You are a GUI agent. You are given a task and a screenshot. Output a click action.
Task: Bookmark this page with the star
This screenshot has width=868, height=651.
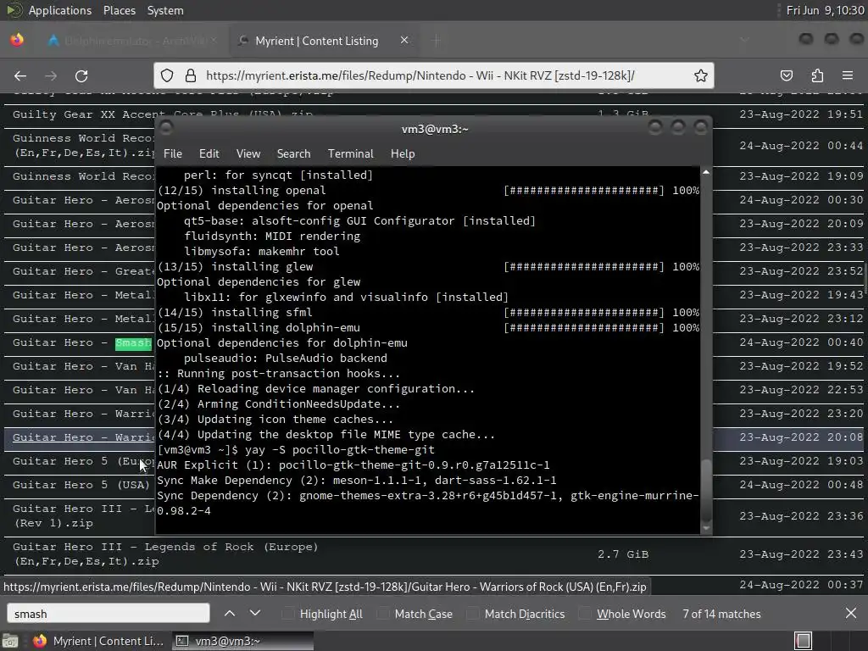click(701, 75)
